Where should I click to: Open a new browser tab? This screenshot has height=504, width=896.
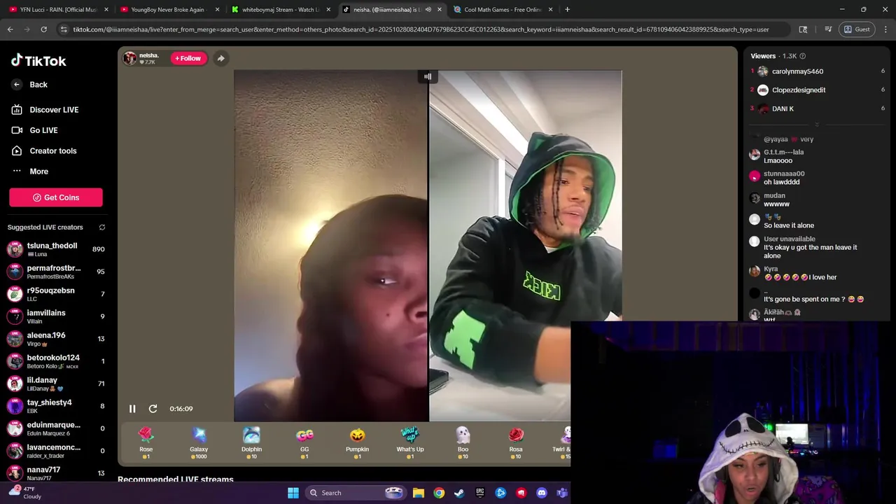point(567,10)
